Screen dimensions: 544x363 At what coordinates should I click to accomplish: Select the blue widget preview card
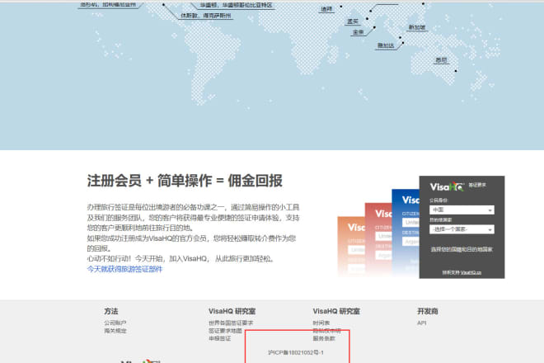(406, 233)
